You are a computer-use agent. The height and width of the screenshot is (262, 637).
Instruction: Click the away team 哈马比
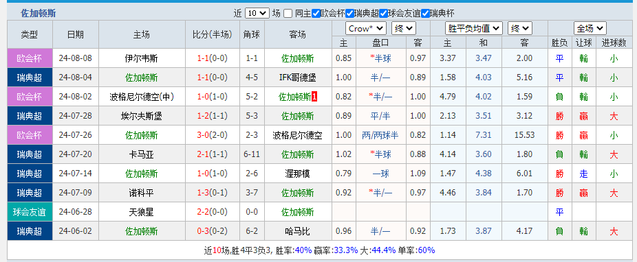coord(298,232)
